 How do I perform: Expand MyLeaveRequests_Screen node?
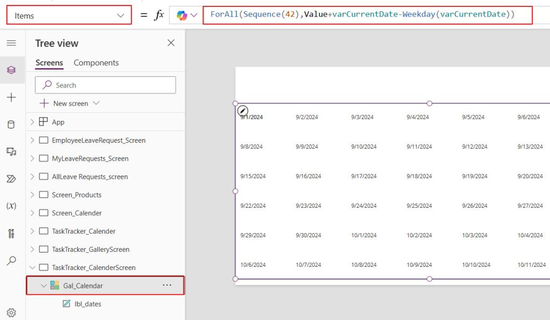point(32,158)
